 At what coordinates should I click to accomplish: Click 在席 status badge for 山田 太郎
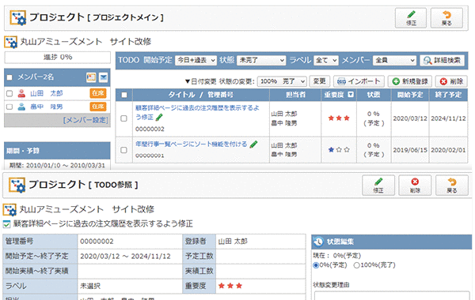(x=98, y=93)
